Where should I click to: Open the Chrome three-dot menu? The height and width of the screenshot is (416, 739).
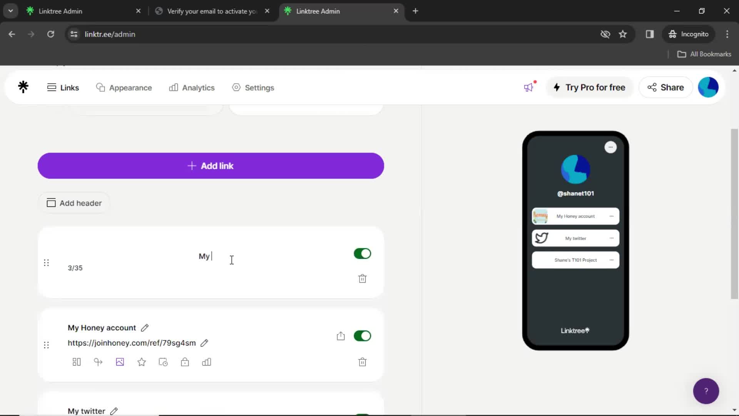pos(727,34)
